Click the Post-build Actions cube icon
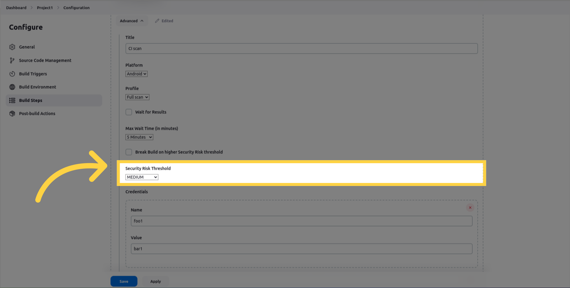Screen dimensions: 570x288 coord(12,114)
